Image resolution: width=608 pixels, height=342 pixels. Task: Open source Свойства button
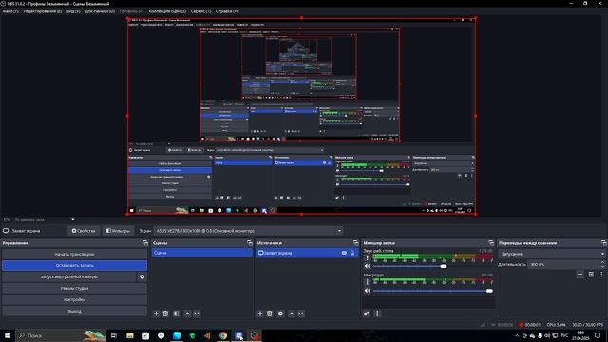tap(84, 231)
